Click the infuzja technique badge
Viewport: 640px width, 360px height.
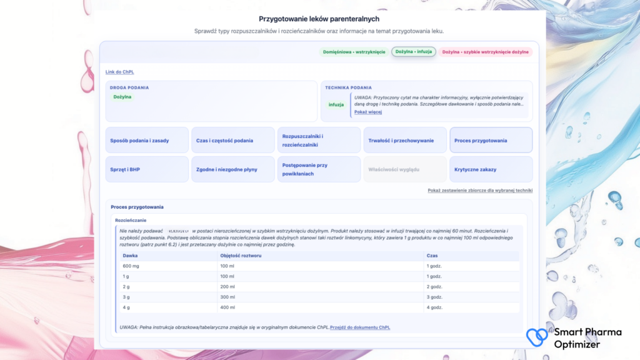pyautogui.click(x=336, y=105)
